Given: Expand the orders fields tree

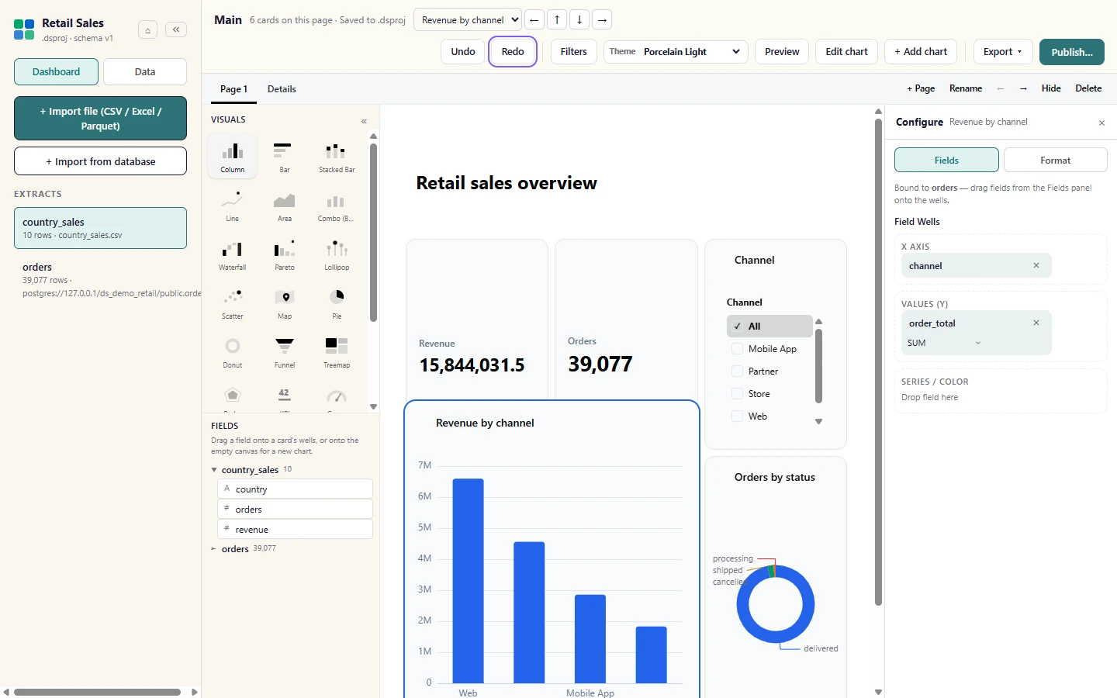Looking at the screenshot, I should click(214, 549).
